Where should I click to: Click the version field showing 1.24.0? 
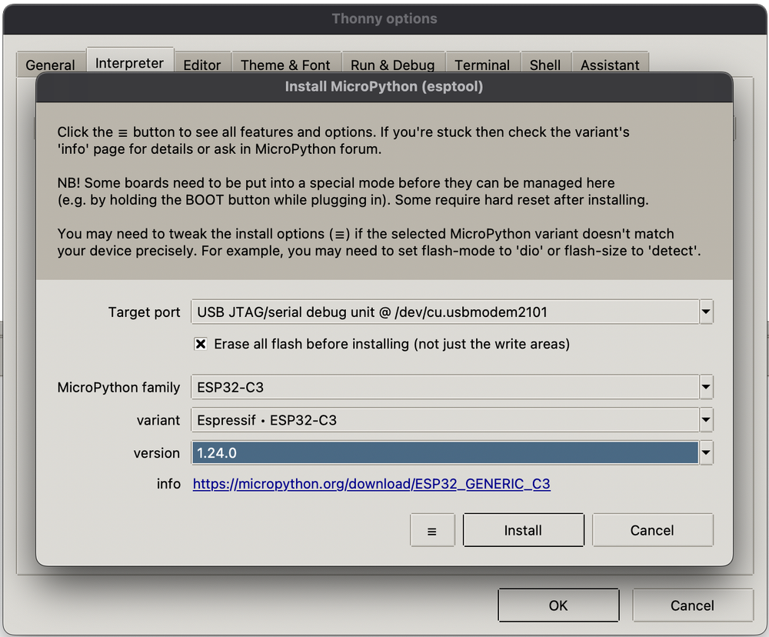(x=444, y=453)
